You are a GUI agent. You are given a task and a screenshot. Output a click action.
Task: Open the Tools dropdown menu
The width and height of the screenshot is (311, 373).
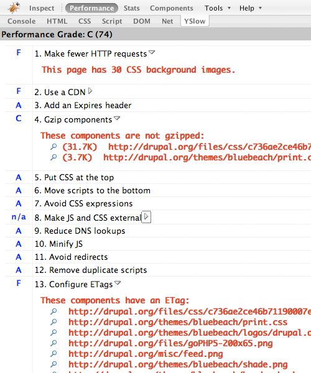(218, 8)
